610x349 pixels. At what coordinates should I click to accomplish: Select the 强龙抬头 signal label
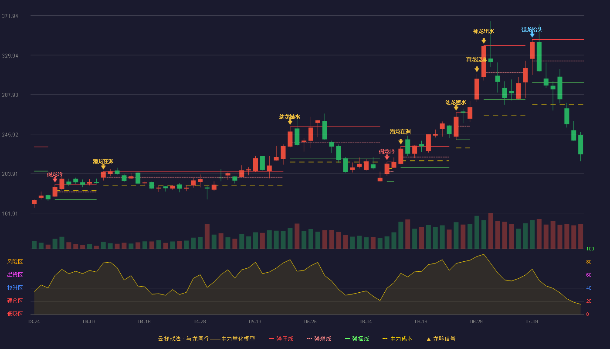click(532, 30)
